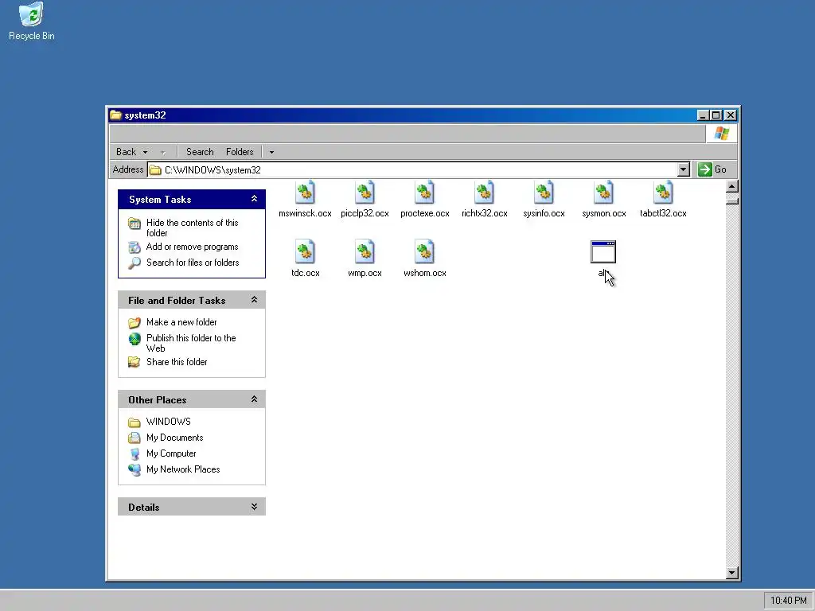This screenshot has height=611, width=815.
Task: Go to My Computer link
Action: [171, 453]
